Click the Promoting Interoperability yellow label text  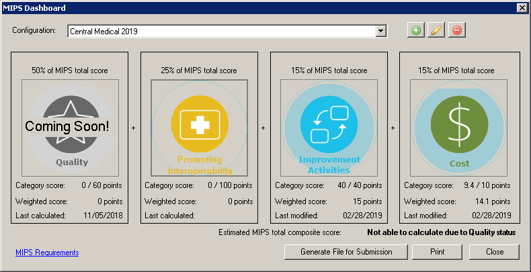200,165
